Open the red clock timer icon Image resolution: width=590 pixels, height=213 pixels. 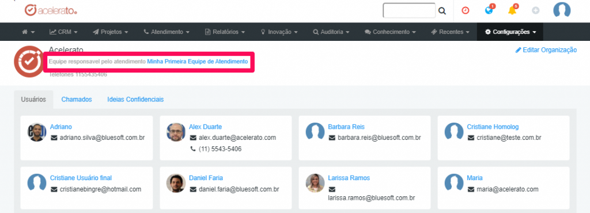click(466, 10)
